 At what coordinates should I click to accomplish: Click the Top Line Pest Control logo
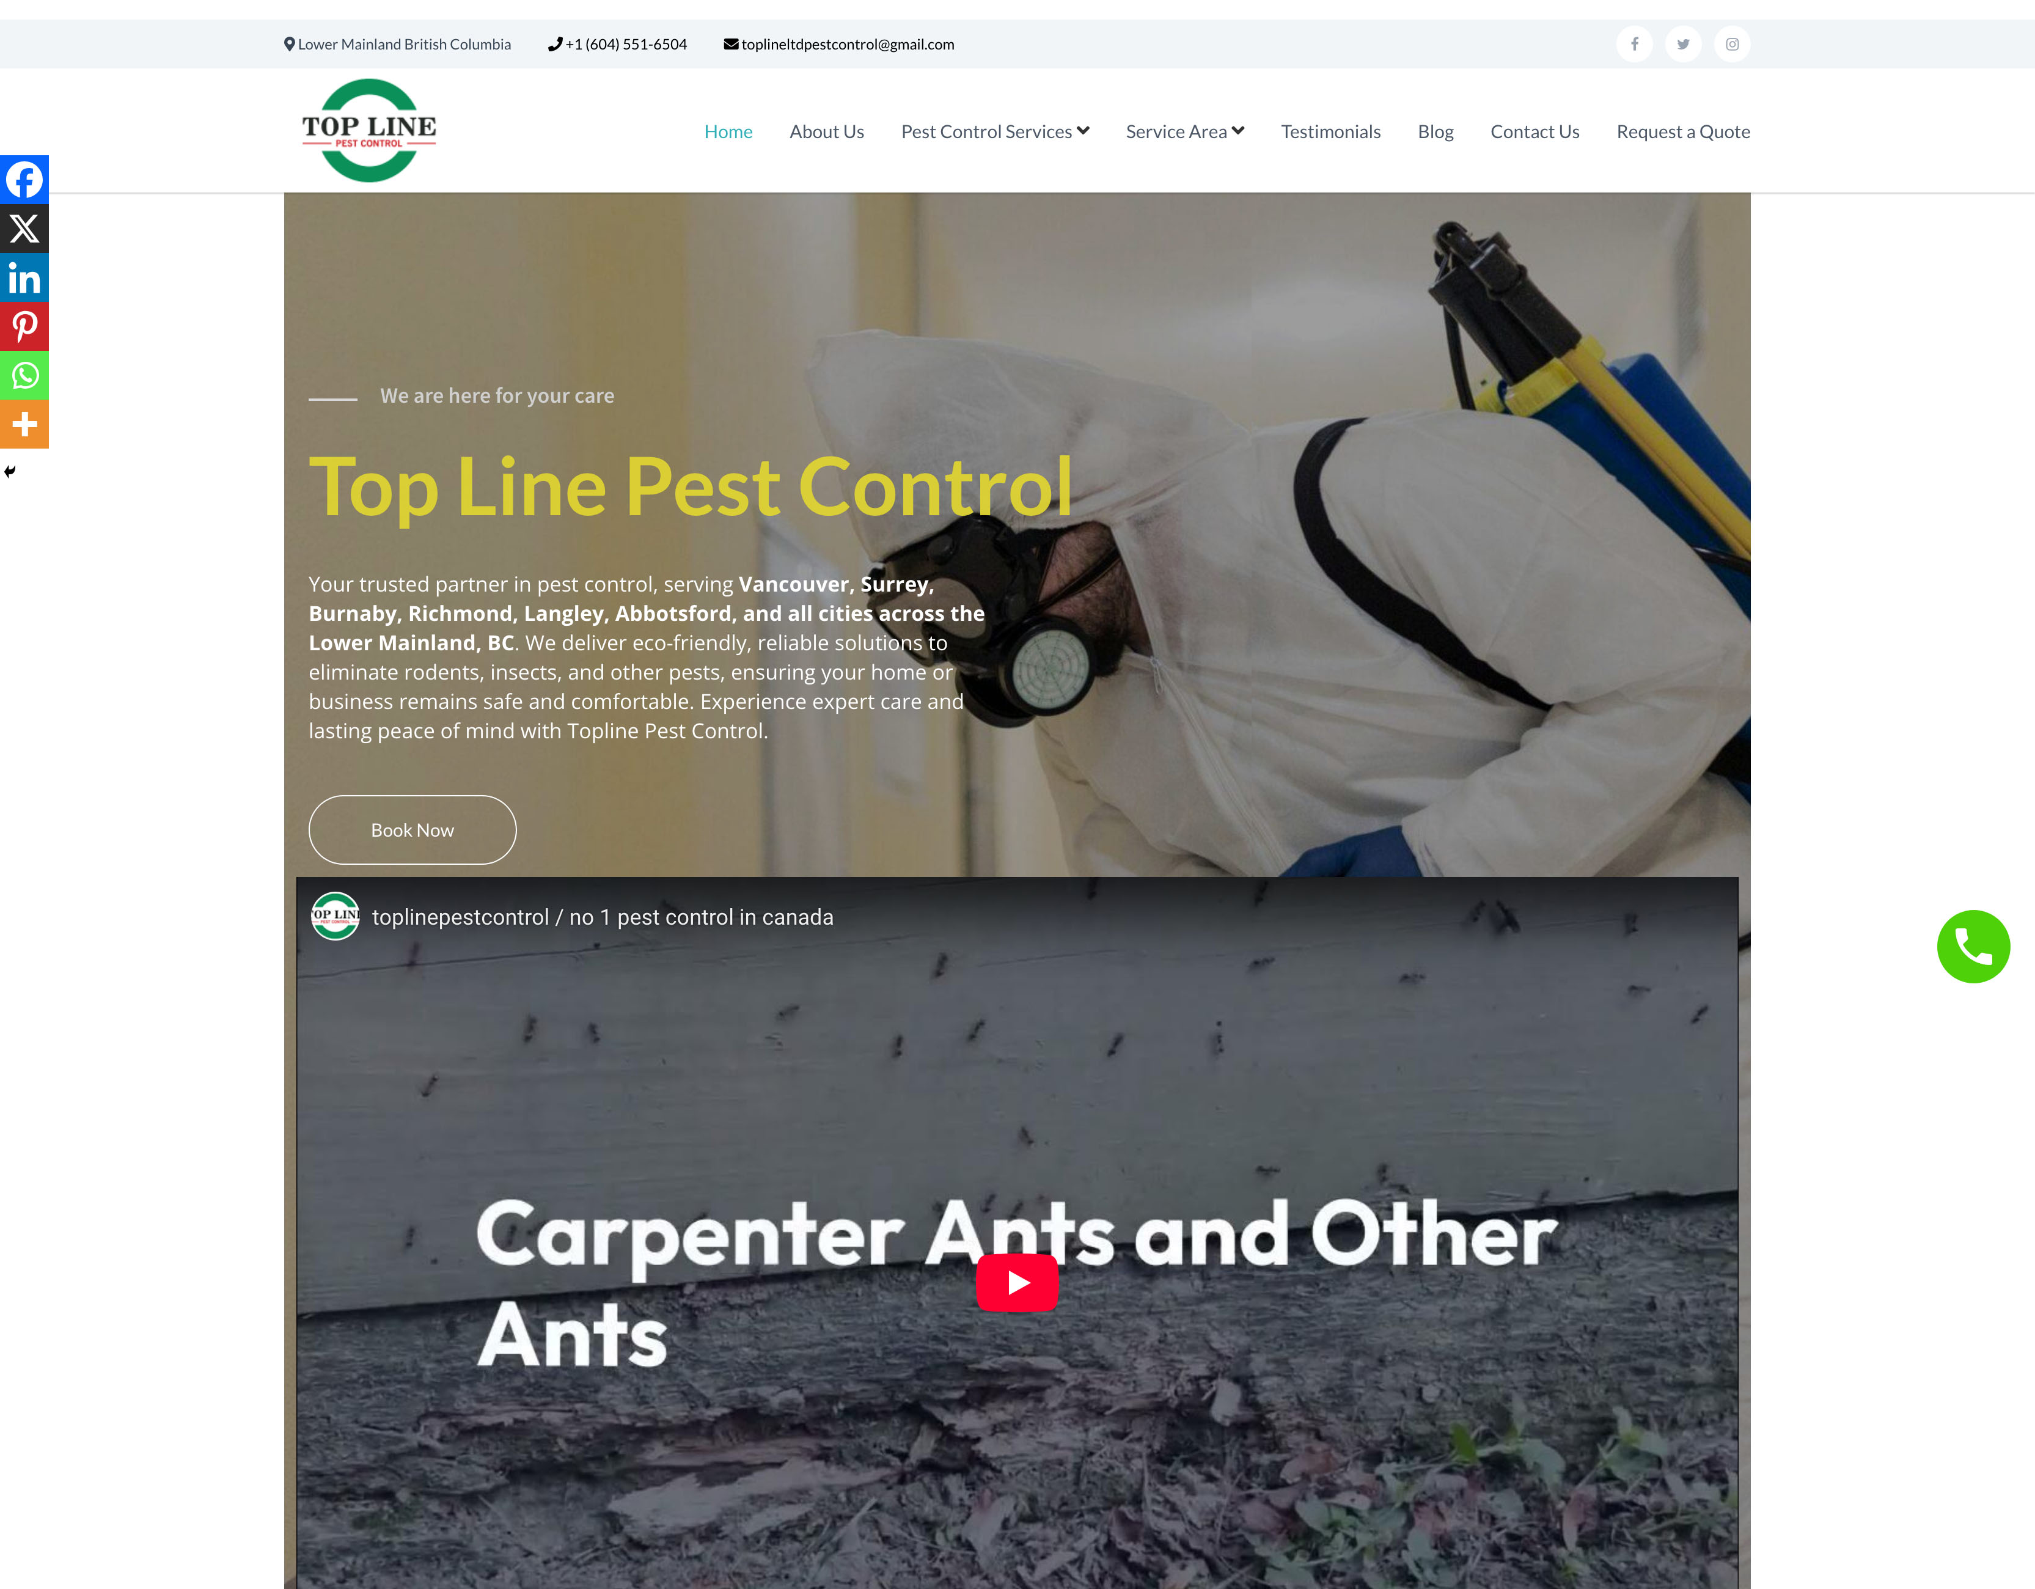(369, 130)
